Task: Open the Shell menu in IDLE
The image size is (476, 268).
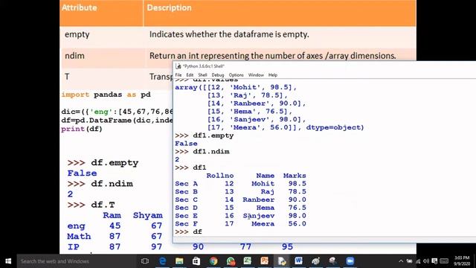Action: tap(202, 75)
